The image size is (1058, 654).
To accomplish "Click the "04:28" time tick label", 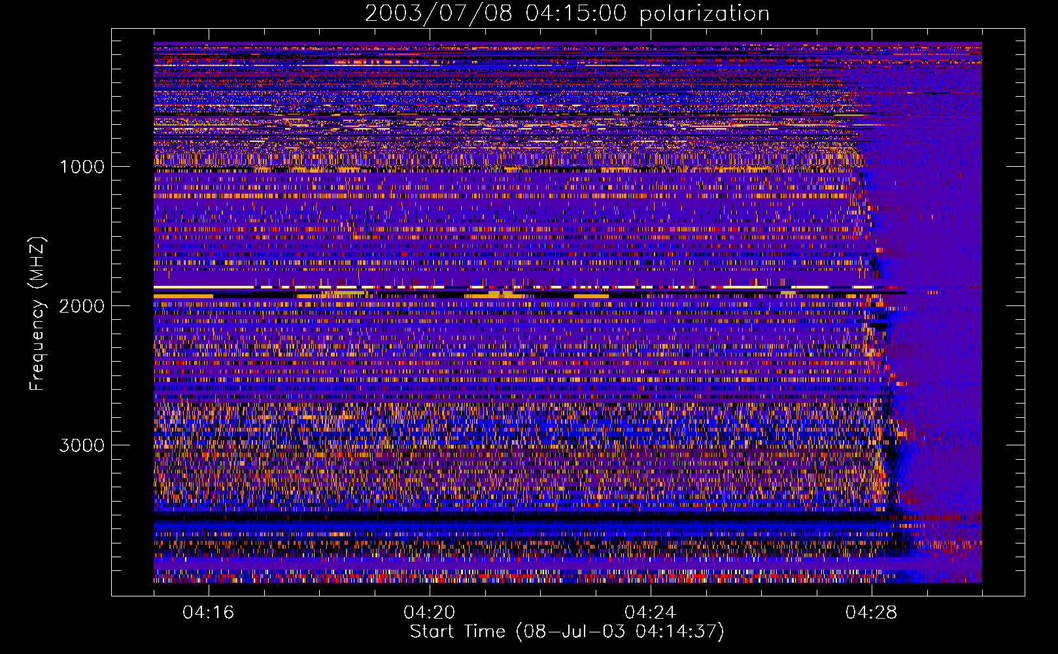I will (x=872, y=612).
